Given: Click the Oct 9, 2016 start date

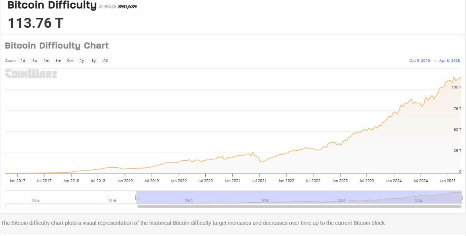Looking at the screenshot, I should [419, 61].
